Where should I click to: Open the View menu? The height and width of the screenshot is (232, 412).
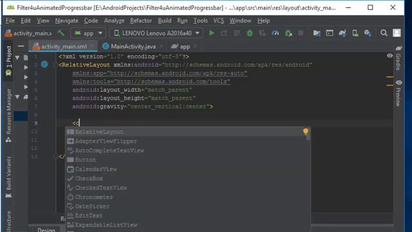point(43,21)
